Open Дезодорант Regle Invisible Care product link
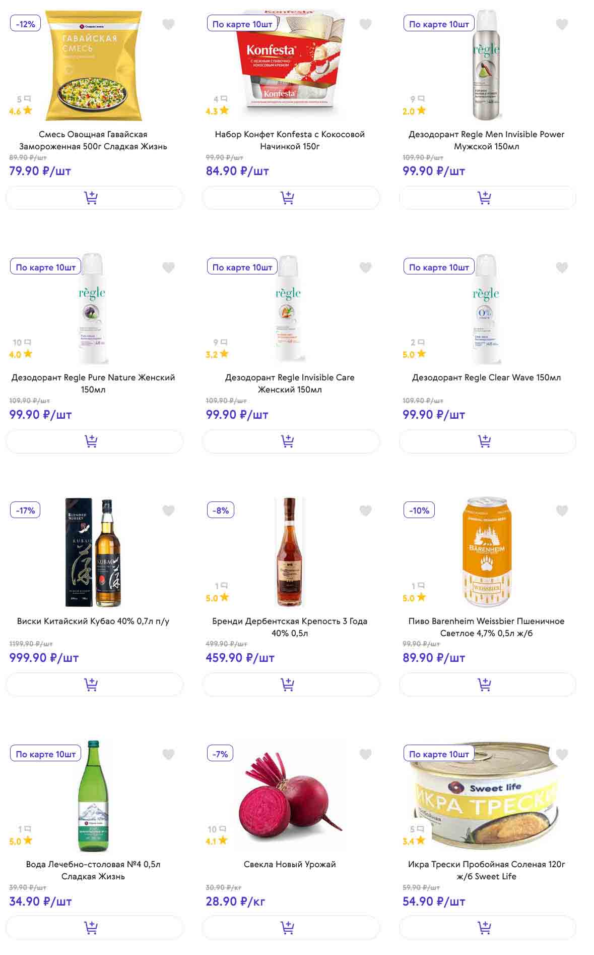The width and height of the screenshot is (594, 955). click(290, 383)
